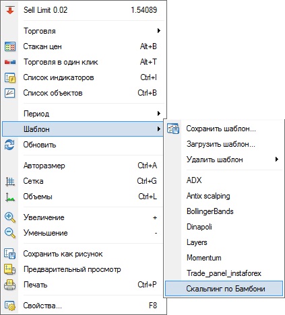Click the indicator list icon

(10, 77)
